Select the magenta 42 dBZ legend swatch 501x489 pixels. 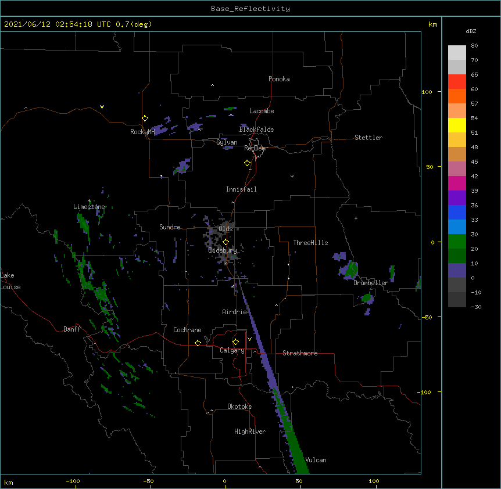pyautogui.click(x=457, y=183)
